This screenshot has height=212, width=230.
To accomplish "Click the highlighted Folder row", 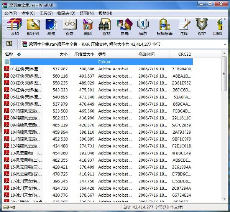I will [x=101, y=62].
